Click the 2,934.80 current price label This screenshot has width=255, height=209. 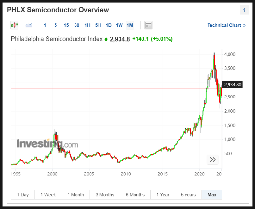[x=233, y=85]
